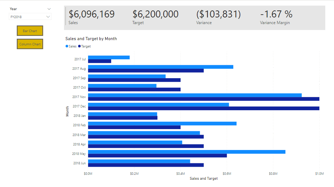This screenshot has height=187, width=334.
Task: Select the Sales bar for 2018 Feb
Action: click(x=162, y=124)
